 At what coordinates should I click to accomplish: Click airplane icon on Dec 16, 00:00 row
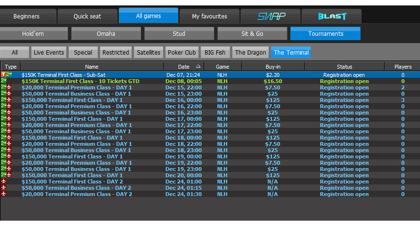coord(10,100)
